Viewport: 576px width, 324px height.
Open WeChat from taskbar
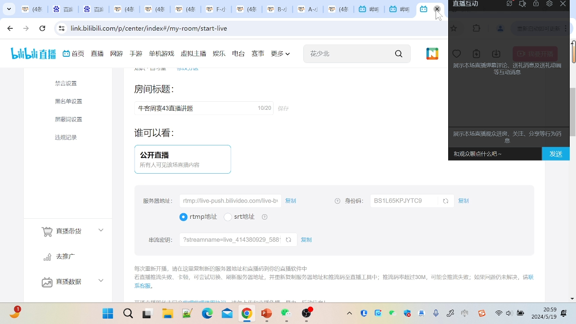click(286, 314)
